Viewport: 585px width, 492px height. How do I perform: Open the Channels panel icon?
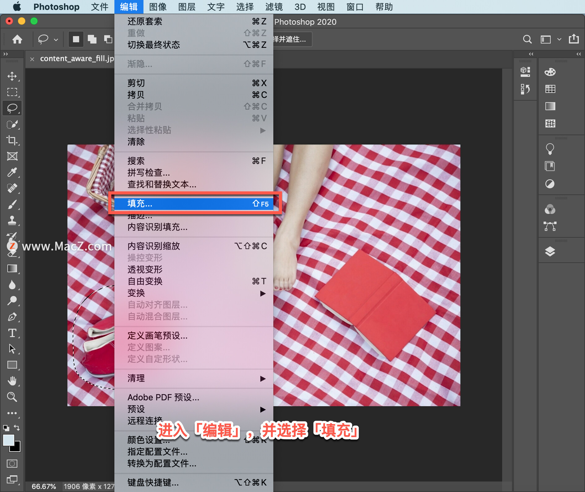(x=550, y=209)
